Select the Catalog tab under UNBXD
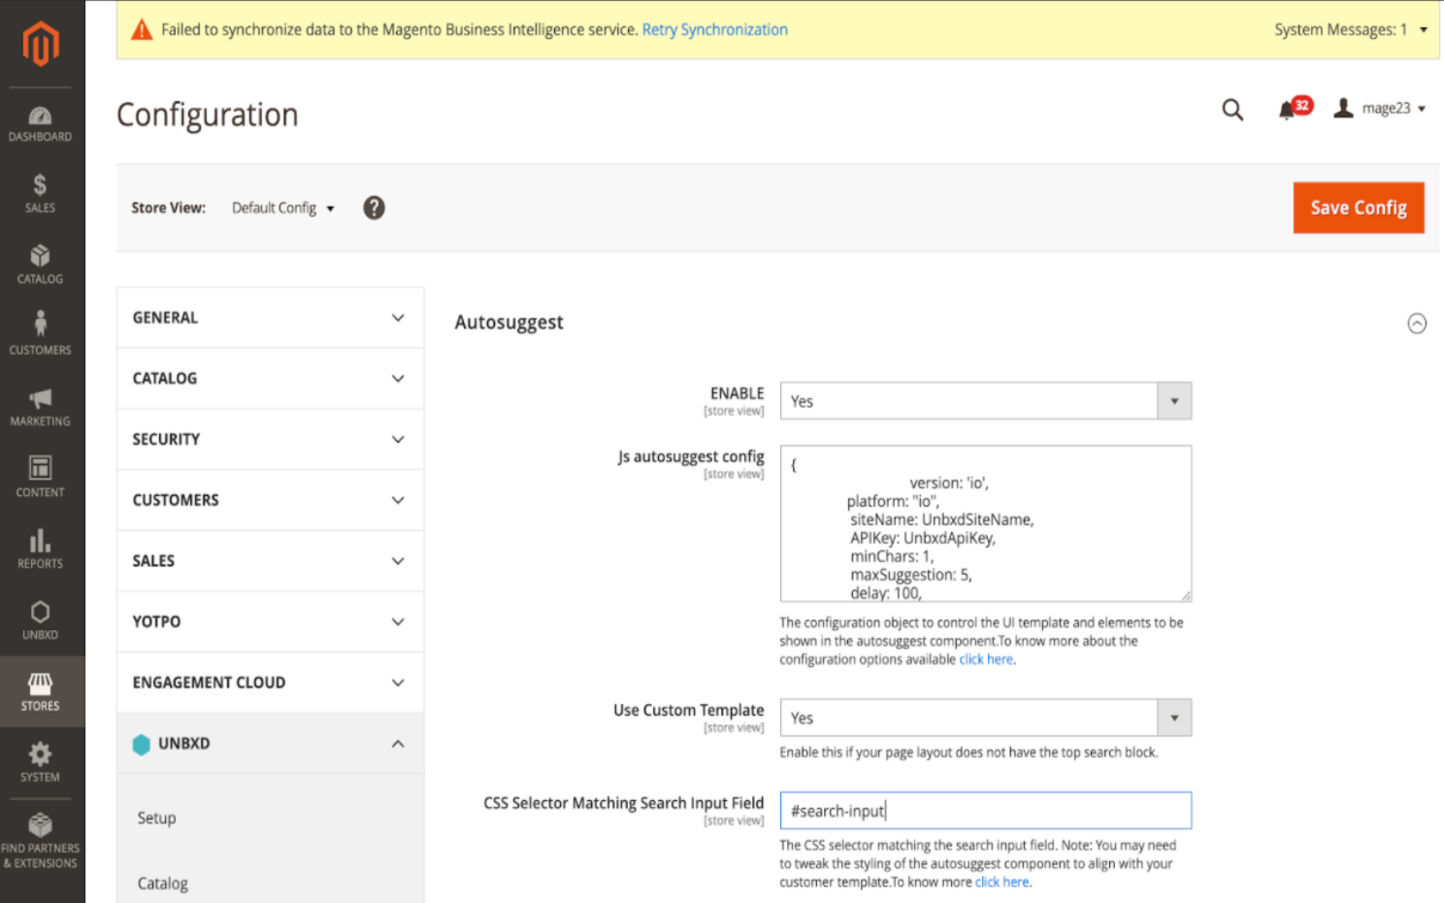 tap(162, 884)
